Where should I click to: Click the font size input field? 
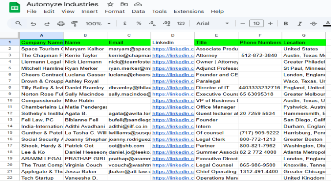click(256, 23)
